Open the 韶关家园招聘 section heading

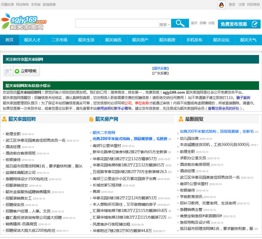point(22,119)
